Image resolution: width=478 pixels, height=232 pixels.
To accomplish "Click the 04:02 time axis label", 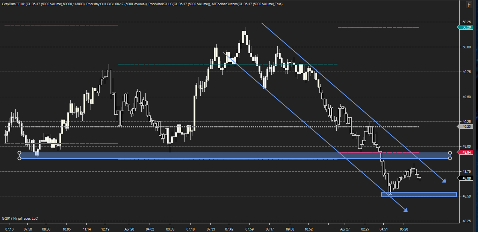I will point(150,229).
